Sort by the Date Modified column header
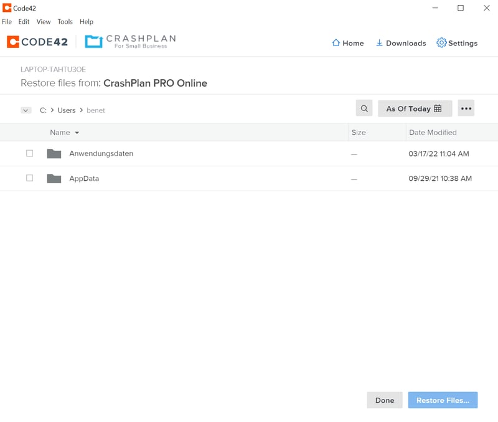Screen dimensions: 498x422 433,132
